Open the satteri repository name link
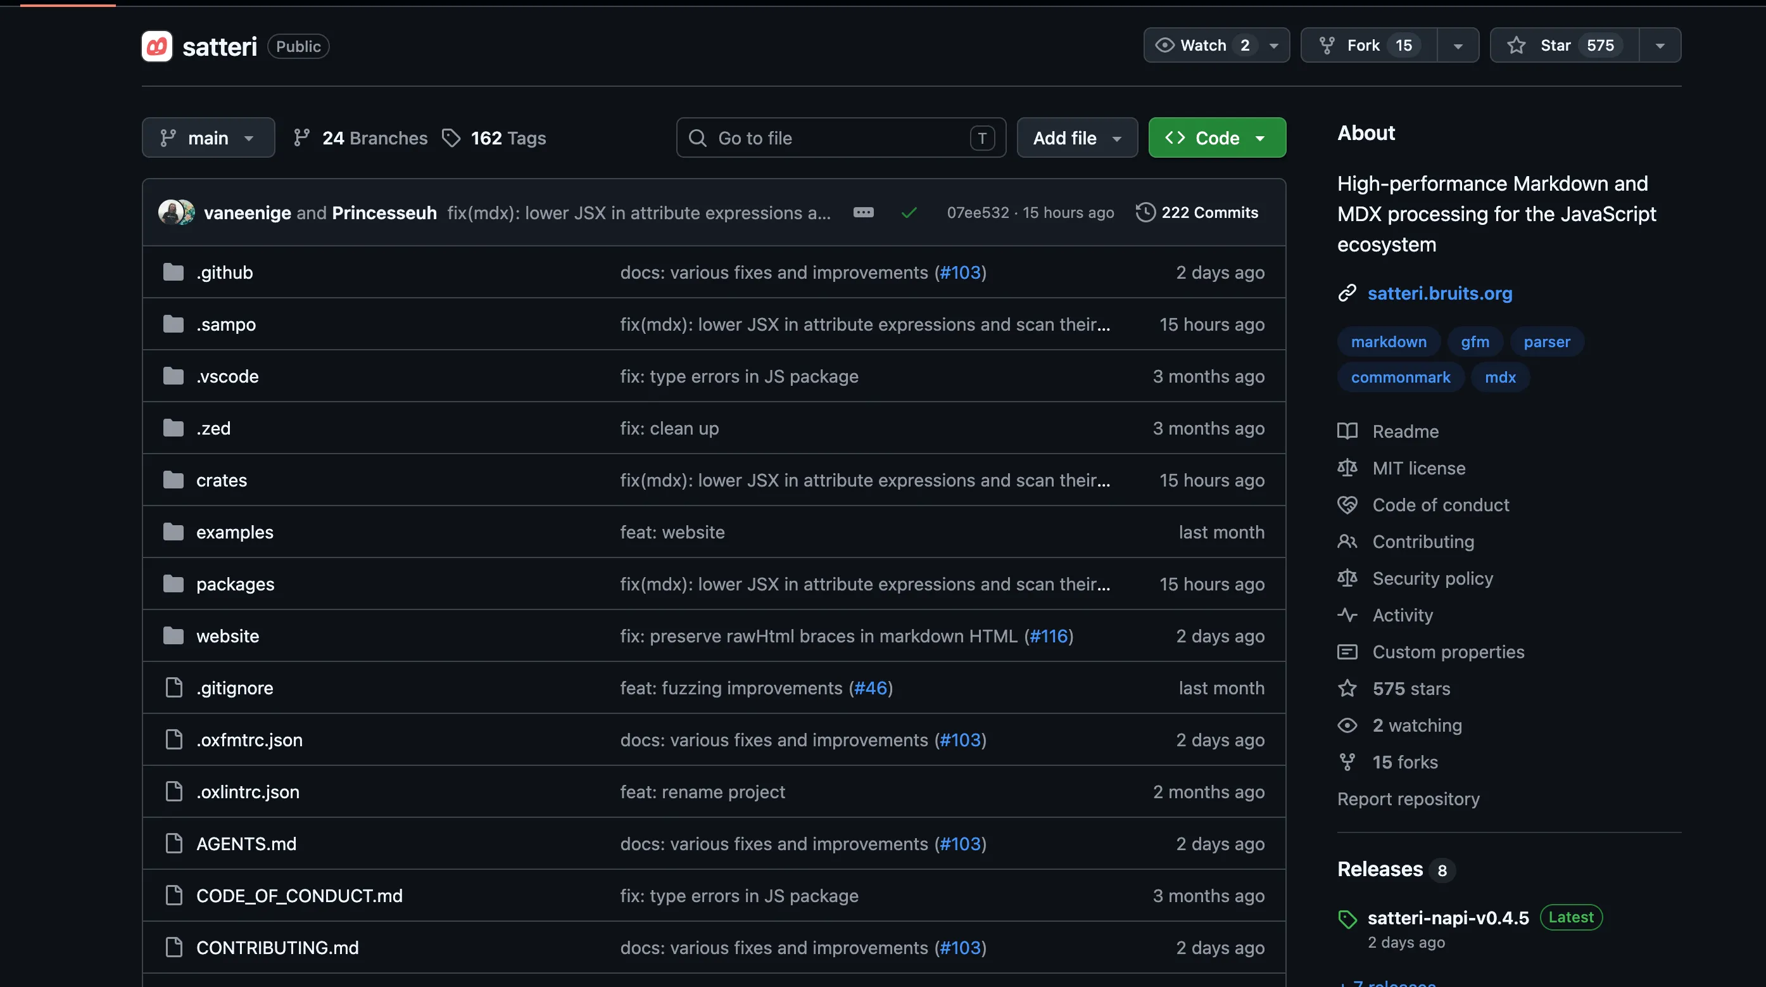The height and width of the screenshot is (987, 1766). [219, 47]
